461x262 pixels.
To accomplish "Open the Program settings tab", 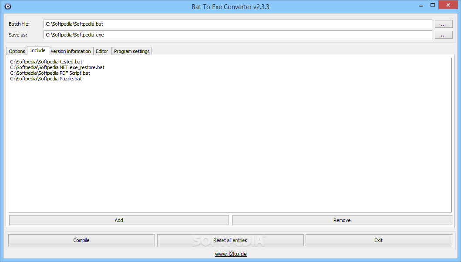I will [132, 51].
